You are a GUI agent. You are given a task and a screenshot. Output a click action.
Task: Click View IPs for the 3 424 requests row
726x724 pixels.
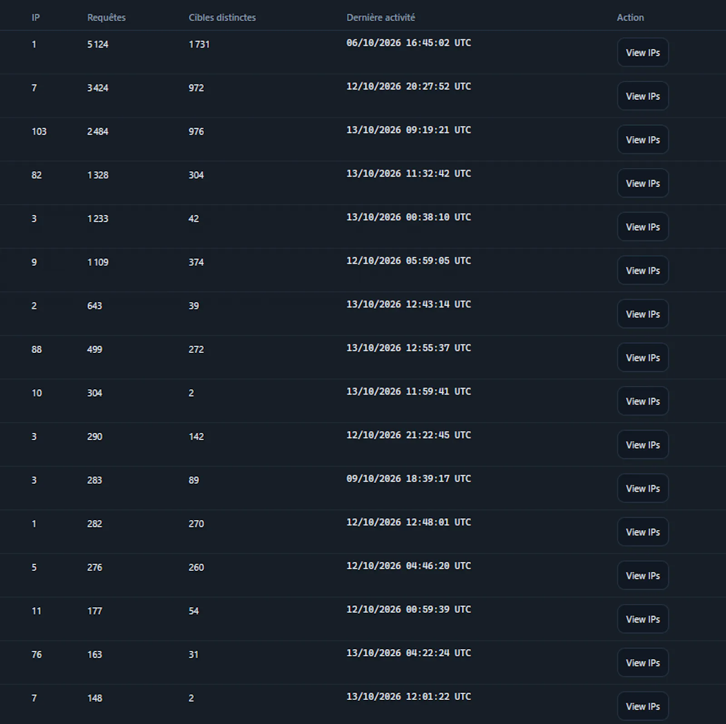tap(643, 96)
